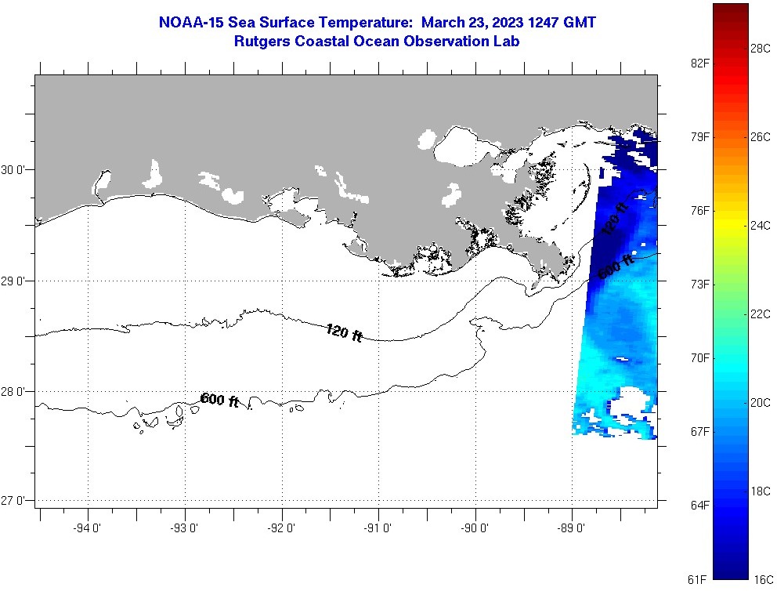Screen dimensions: 777x591
Task: Click the -93 0' longitude label
Action: pyautogui.click(x=184, y=528)
